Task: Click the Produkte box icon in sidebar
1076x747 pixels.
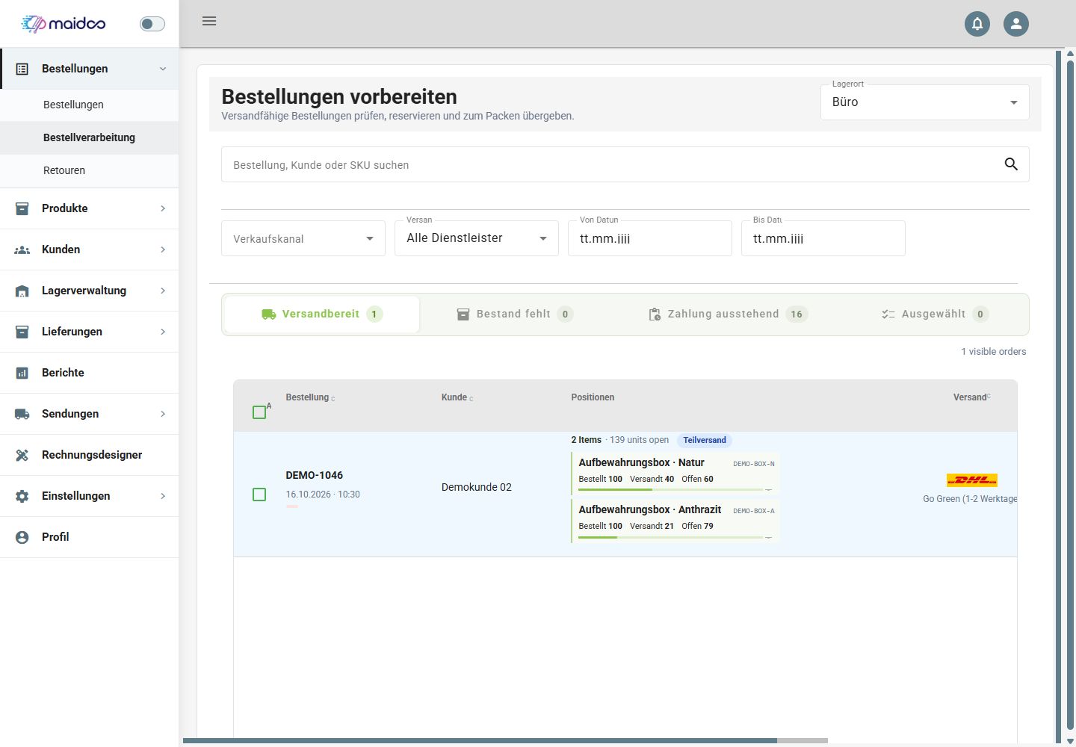Action: coord(22,208)
